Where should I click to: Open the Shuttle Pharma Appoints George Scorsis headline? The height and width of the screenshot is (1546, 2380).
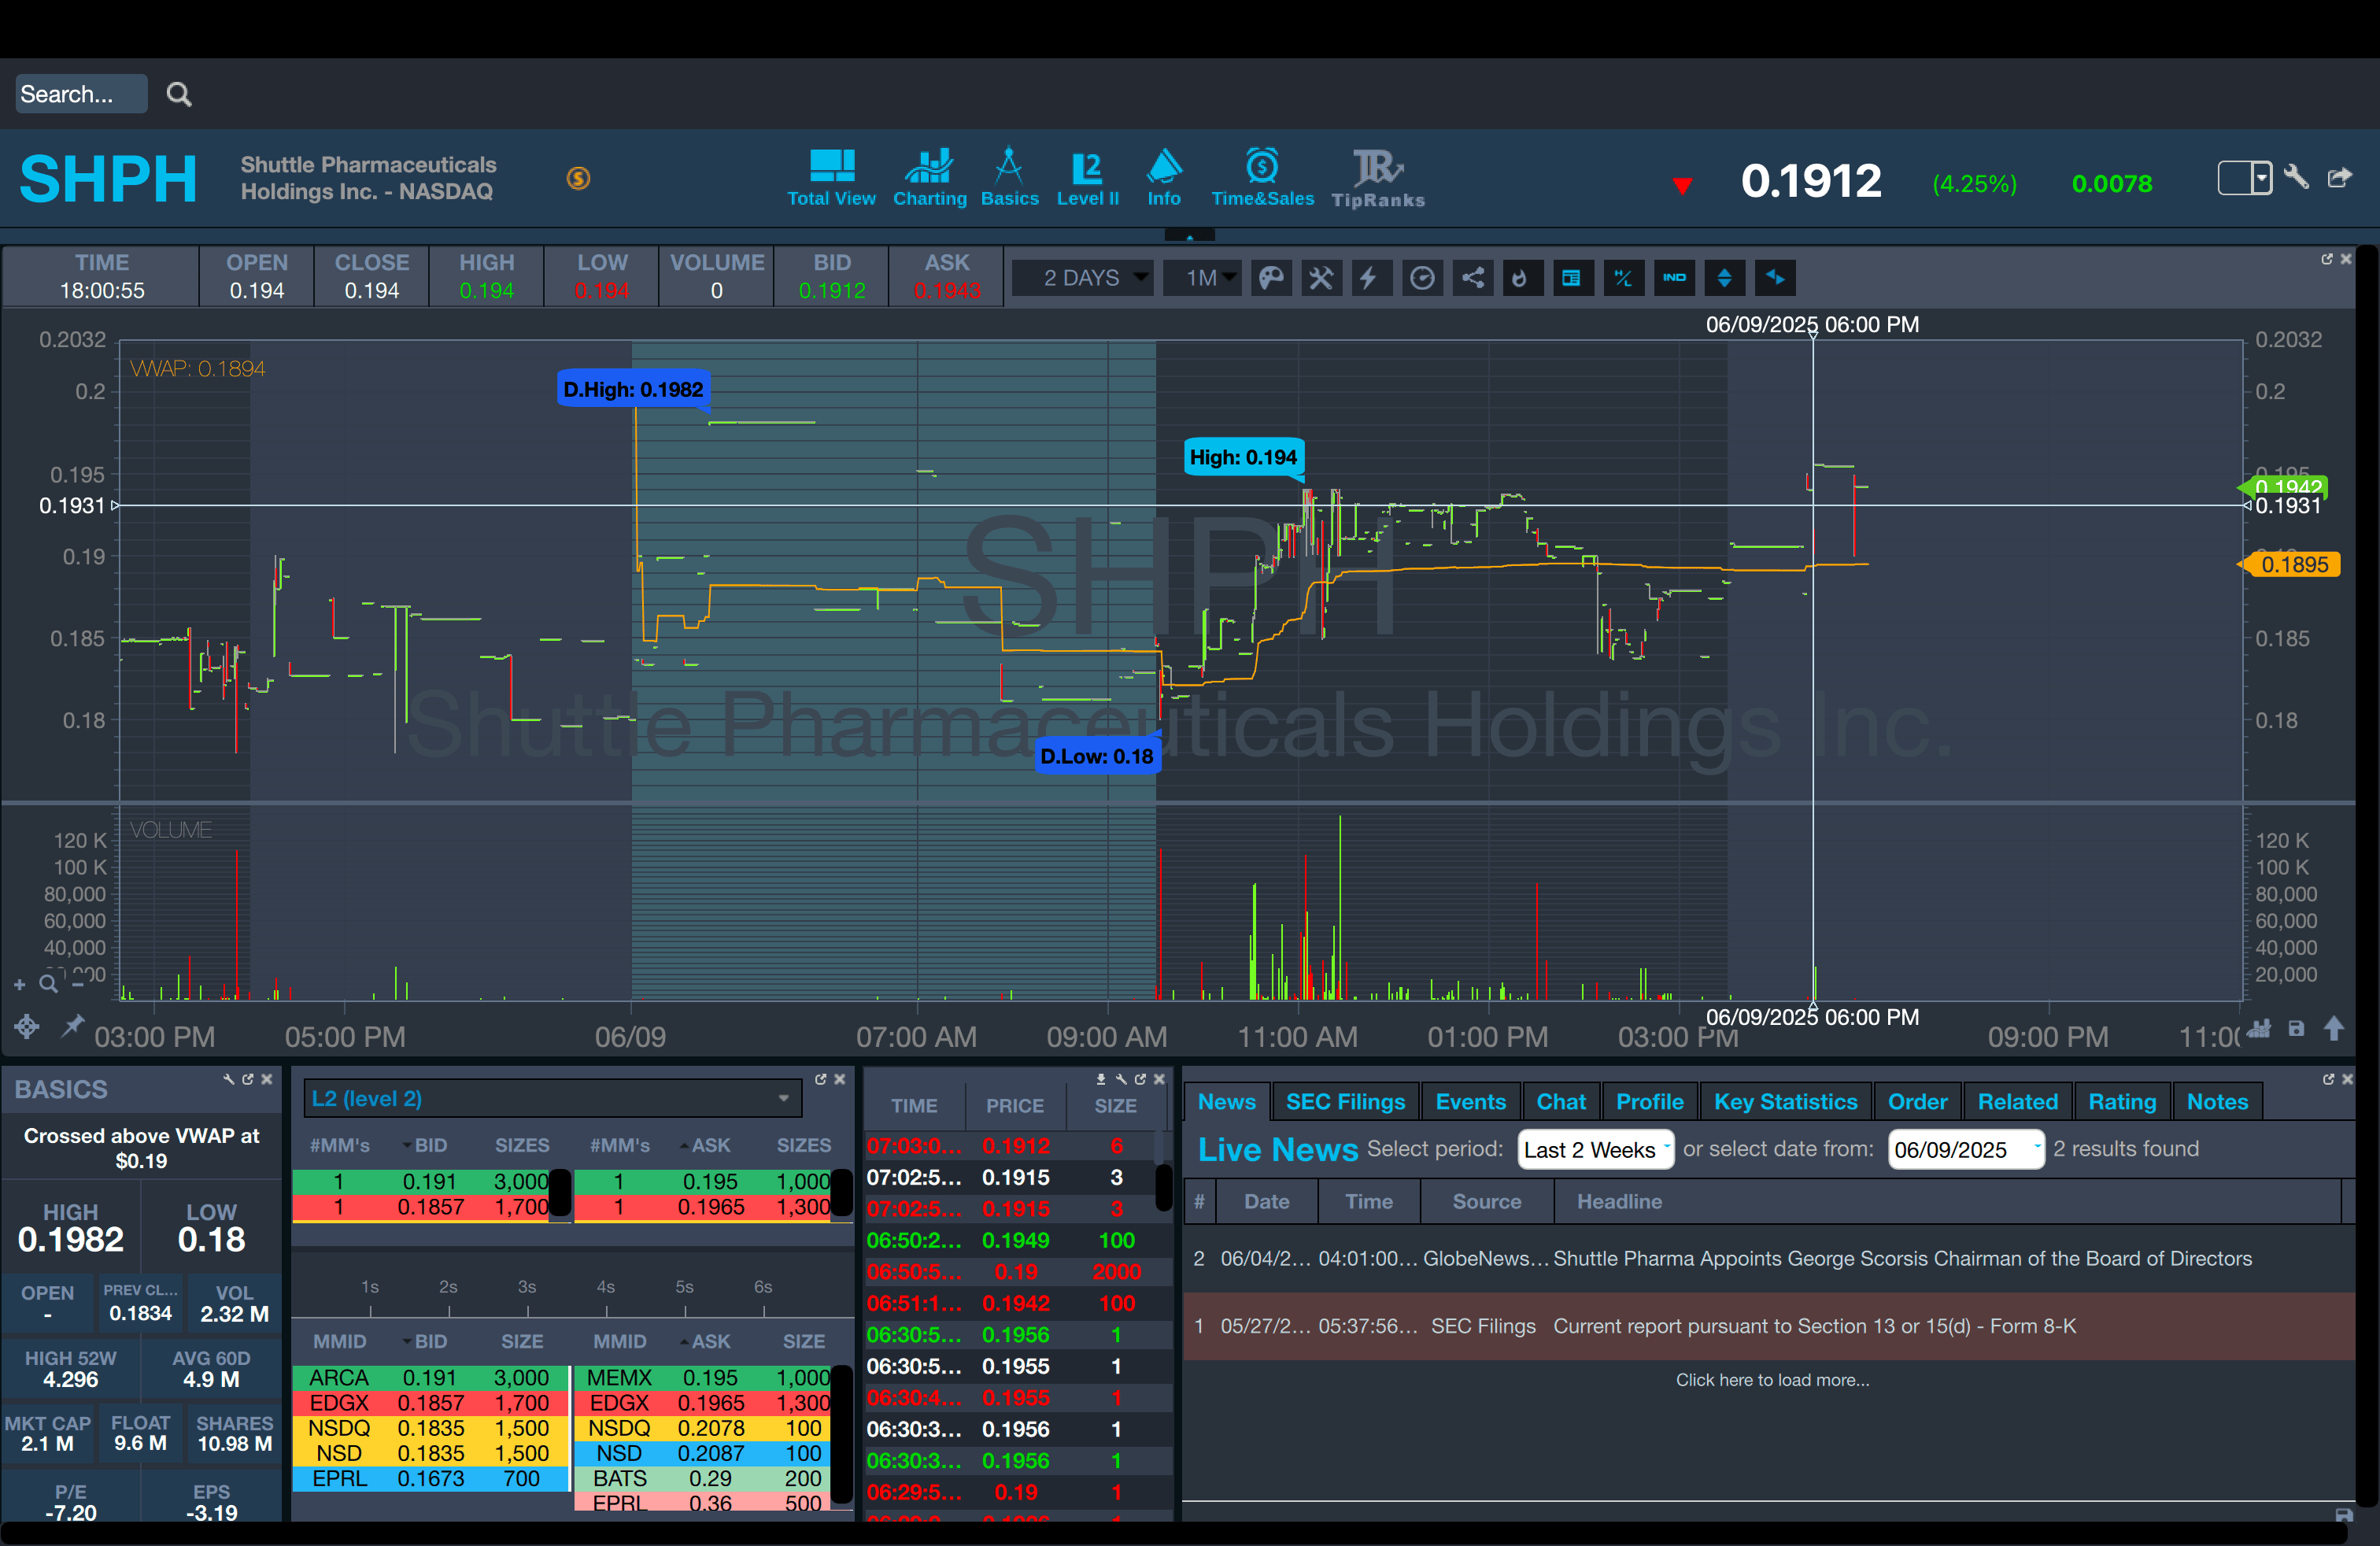pos(1901,1259)
